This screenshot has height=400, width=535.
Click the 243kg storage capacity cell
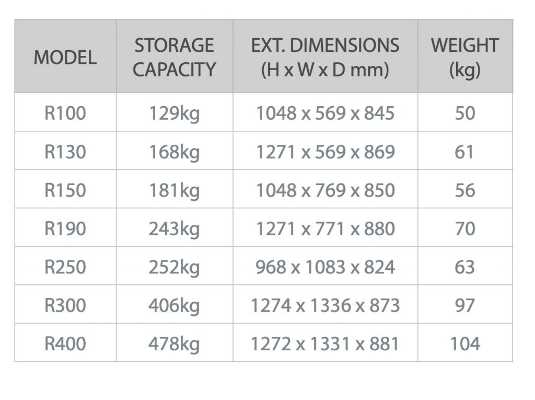[175, 228]
